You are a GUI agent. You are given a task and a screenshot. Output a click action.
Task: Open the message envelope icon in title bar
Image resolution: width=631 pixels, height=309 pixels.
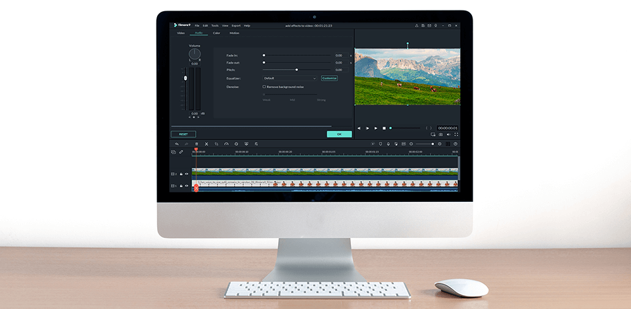coord(429,26)
